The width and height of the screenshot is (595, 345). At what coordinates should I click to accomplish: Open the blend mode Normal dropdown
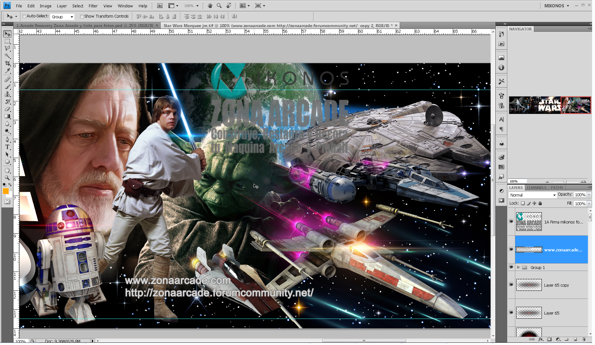533,195
